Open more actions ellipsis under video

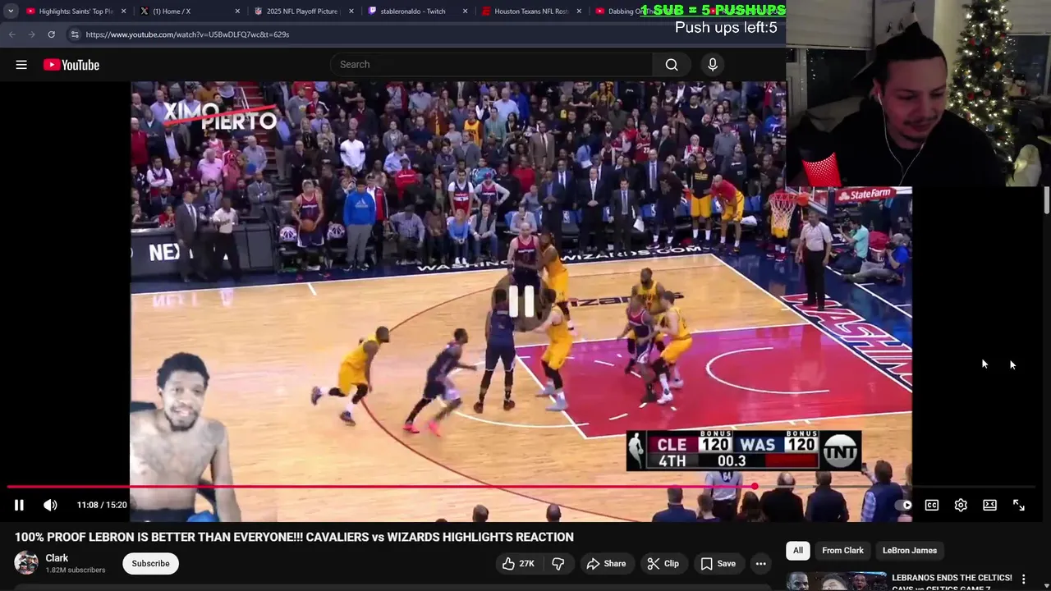(x=761, y=563)
